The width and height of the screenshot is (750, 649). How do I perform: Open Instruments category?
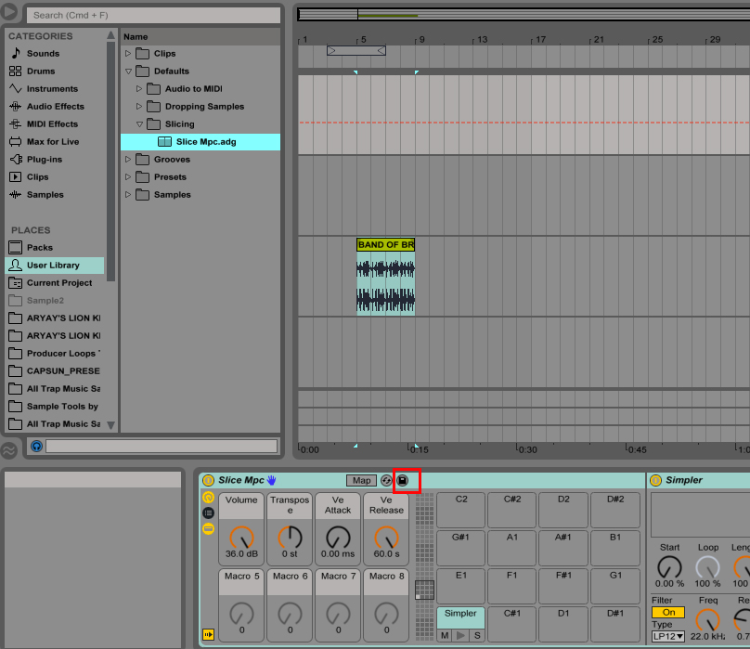point(52,88)
